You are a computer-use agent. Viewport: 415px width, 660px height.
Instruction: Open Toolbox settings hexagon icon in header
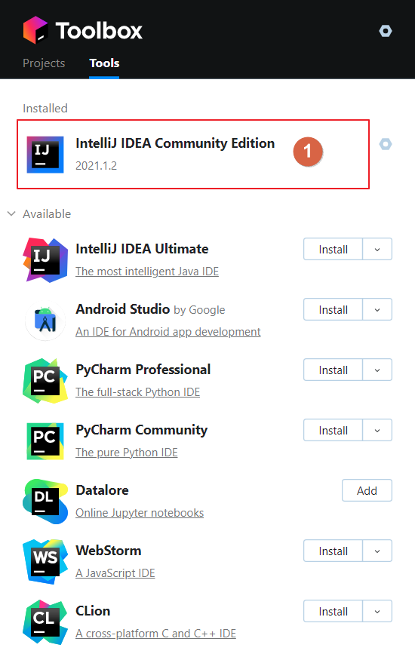385,31
